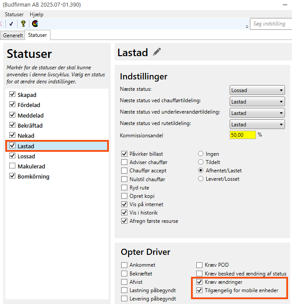Uncheck Vis på internet
292x304 pixels.
click(x=124, y=204)
